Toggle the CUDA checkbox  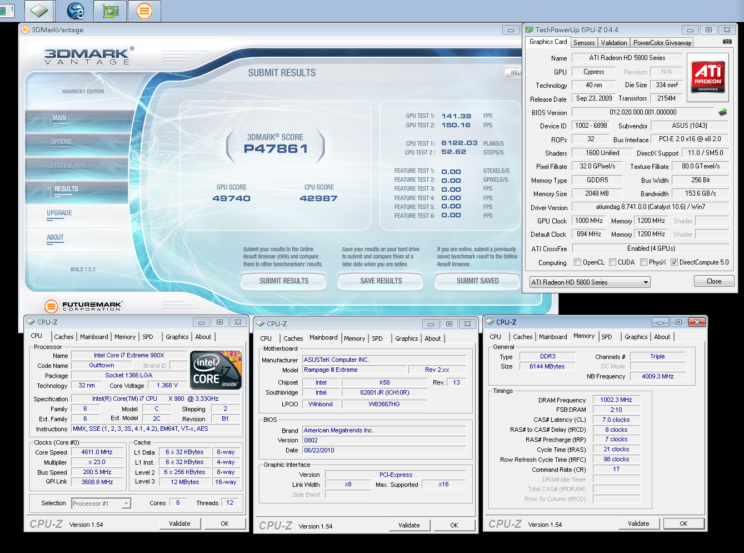612,262
